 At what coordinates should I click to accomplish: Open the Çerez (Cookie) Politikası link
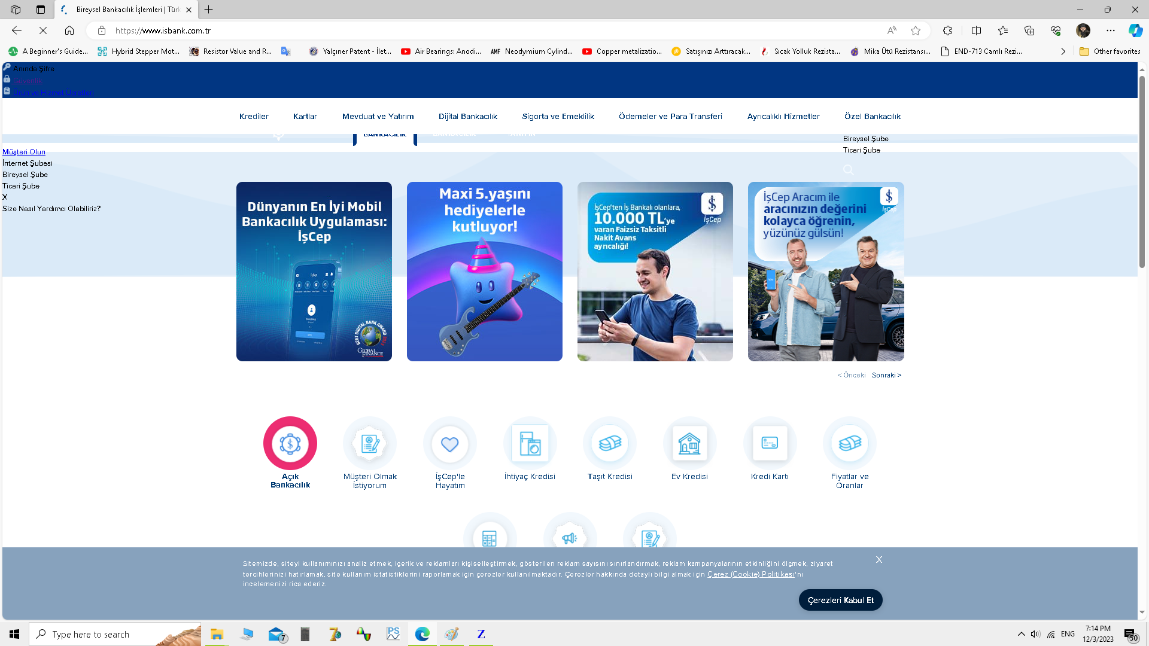tap(750, 574)
